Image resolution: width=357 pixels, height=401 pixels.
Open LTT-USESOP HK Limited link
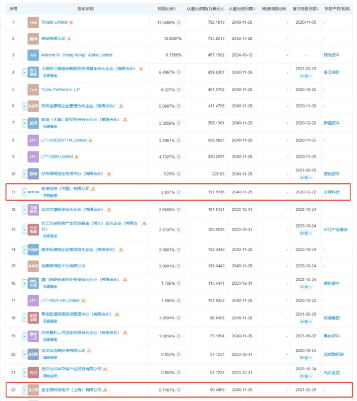click(64, 141)
